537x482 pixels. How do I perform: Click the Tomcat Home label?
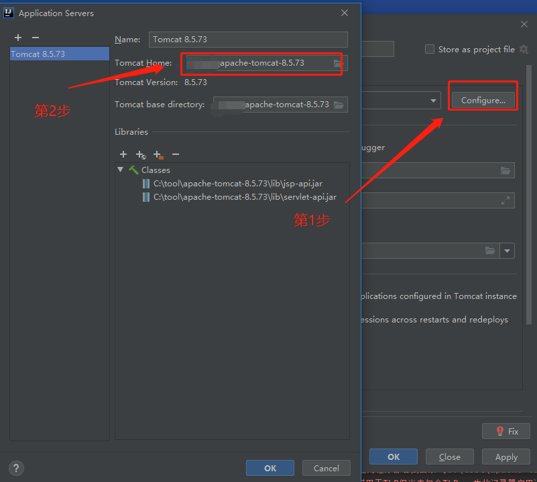[x=143, y=63]
